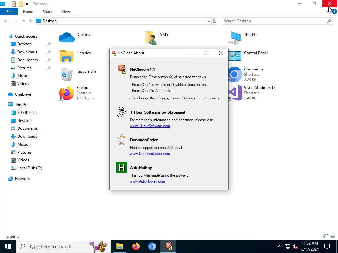
Task: Refresh the Desktop folder view
Action: pos(215,21)
